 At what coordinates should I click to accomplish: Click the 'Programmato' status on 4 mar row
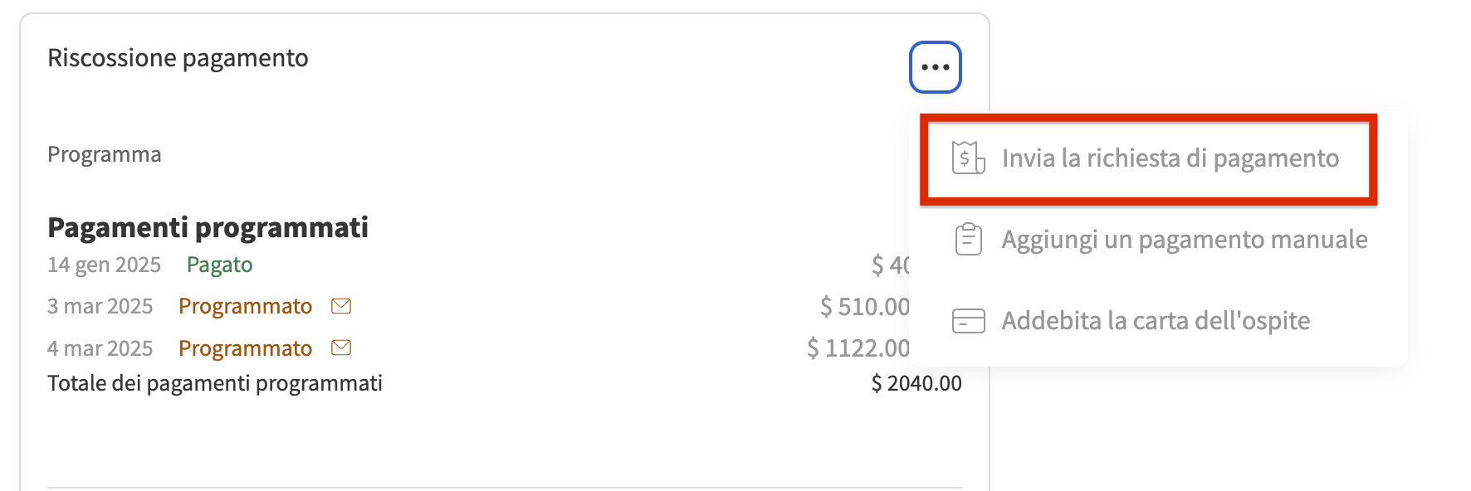pos(245,348)
